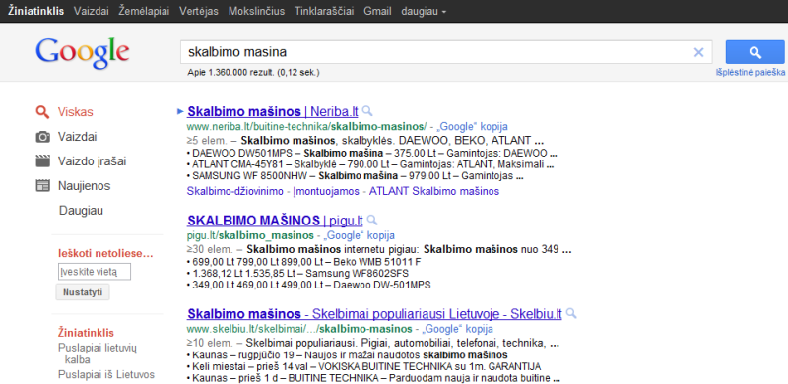Click the pigu.lt/skalbimo_masinos green URL
The height and width of the screenshot is (384, 788).
[x=250, y=235]
